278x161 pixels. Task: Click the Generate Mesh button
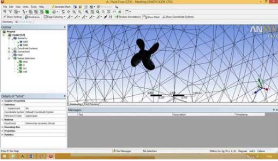point(61,7)
